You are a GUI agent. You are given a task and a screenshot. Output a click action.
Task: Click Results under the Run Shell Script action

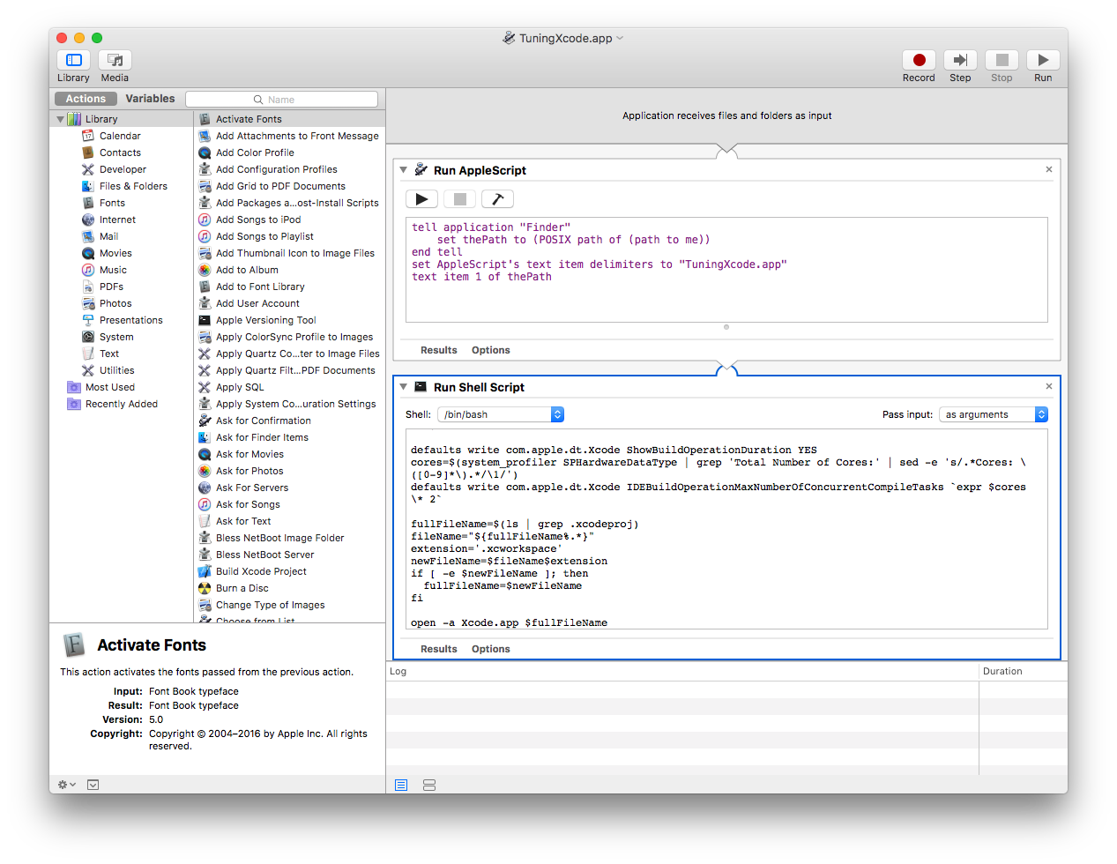click(438, 648)
